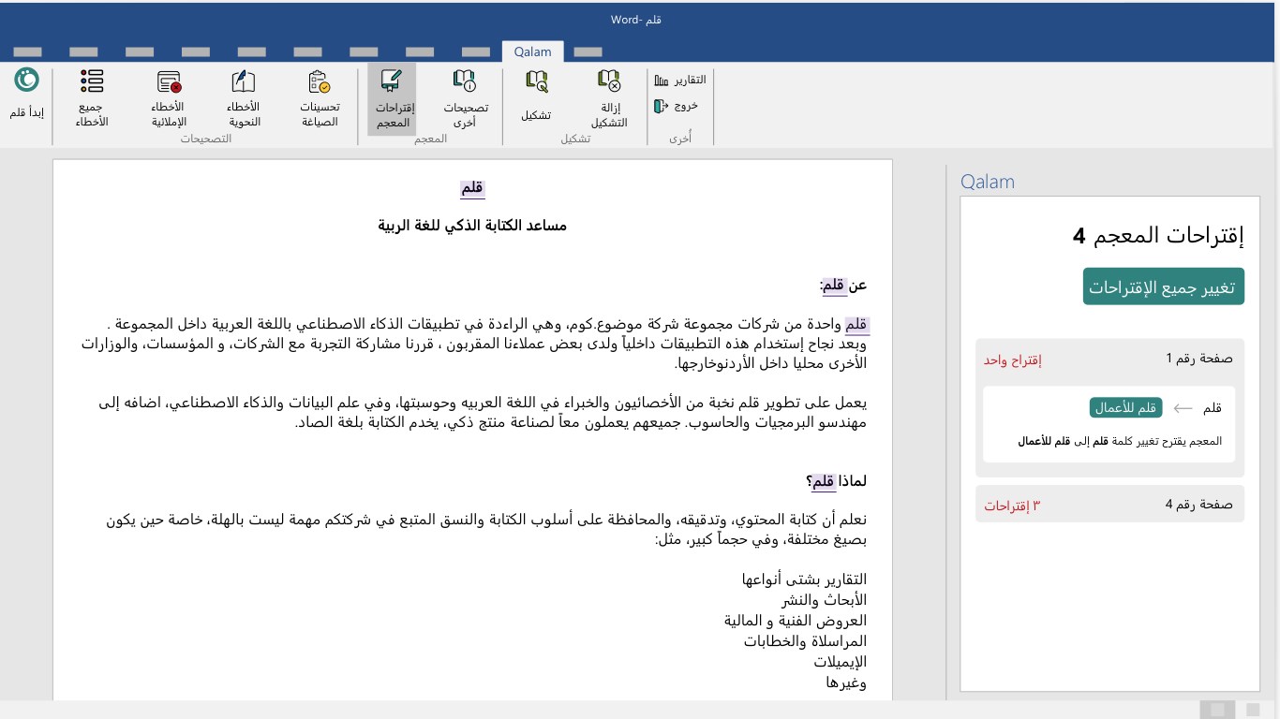Screen dimensions: 1280x719
Task: Click the line العروض الفنية و المالية
Action: pos(796,621)
